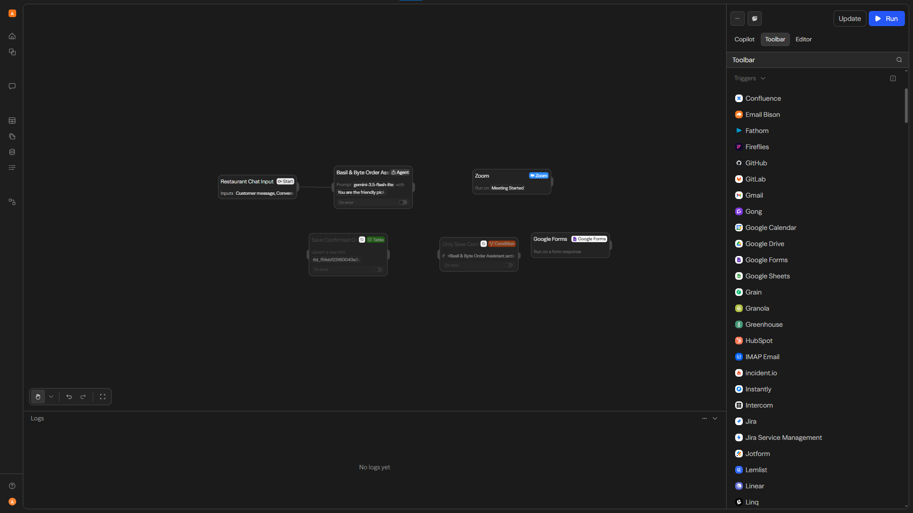Choose Confluence from triggers list
Viewport: 913px width, 513px height.
coord(763,98)
